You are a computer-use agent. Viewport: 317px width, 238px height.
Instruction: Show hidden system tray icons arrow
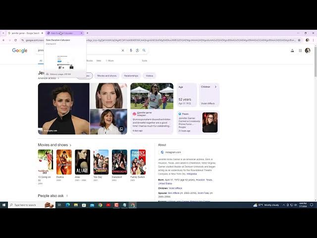[284, 205]
